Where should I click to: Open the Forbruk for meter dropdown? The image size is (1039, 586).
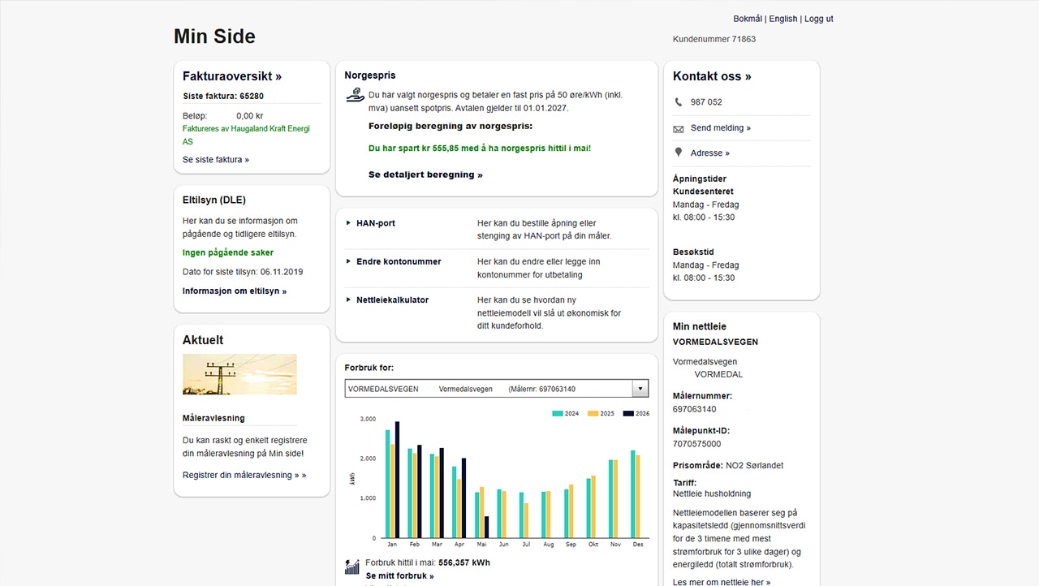click(497, 389)
